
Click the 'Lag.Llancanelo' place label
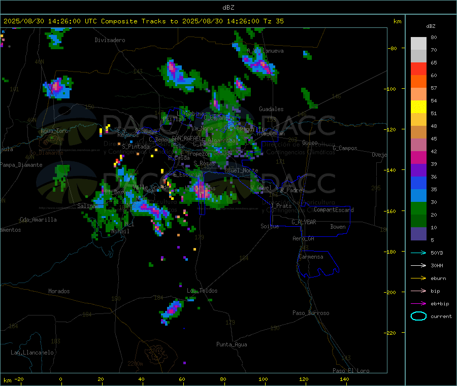click(x=32, y=353)
